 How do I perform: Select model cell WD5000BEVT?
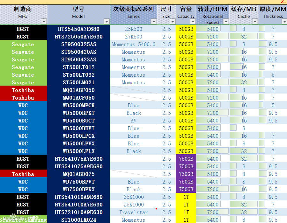(x=78, y=129)
